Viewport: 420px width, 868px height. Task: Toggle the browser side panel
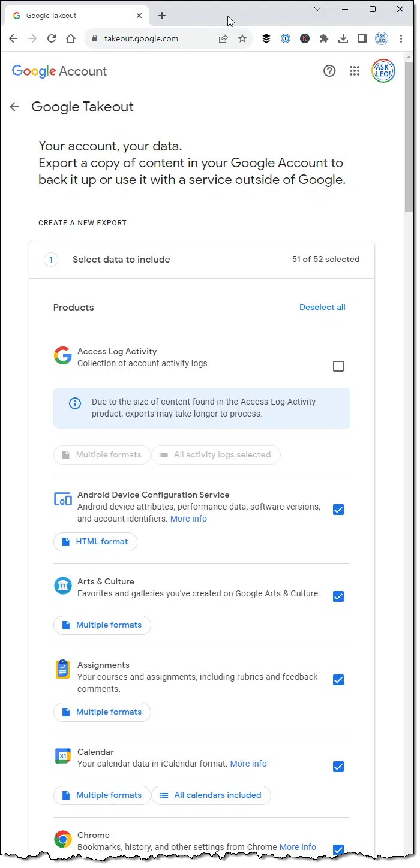coord(362,38)
